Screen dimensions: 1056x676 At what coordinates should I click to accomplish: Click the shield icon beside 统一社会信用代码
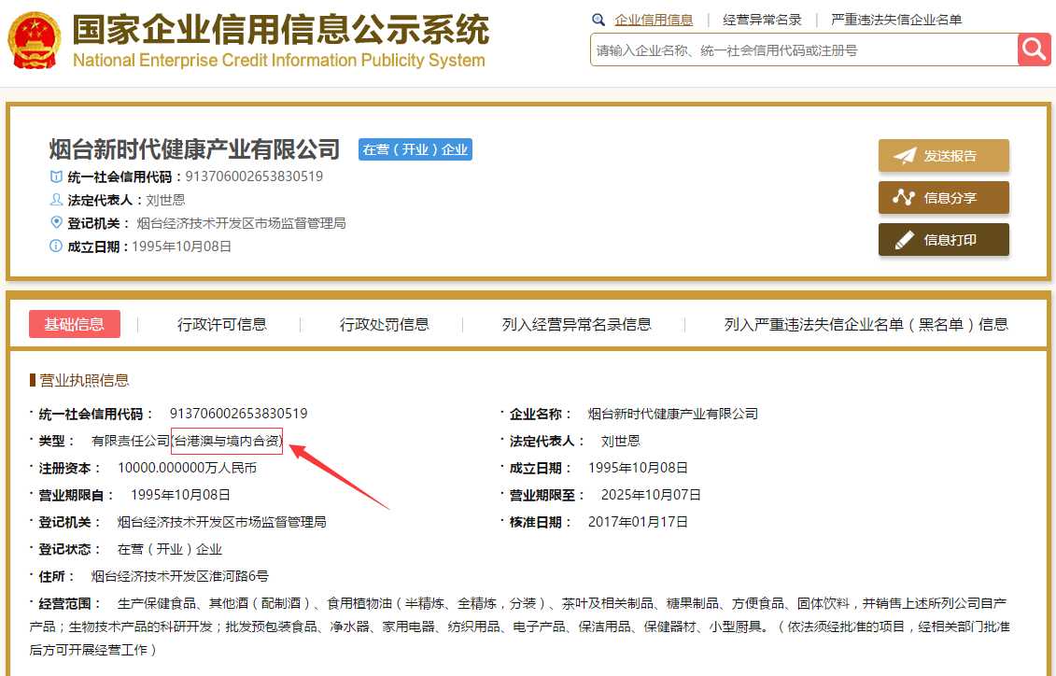(x=57, y=176)
